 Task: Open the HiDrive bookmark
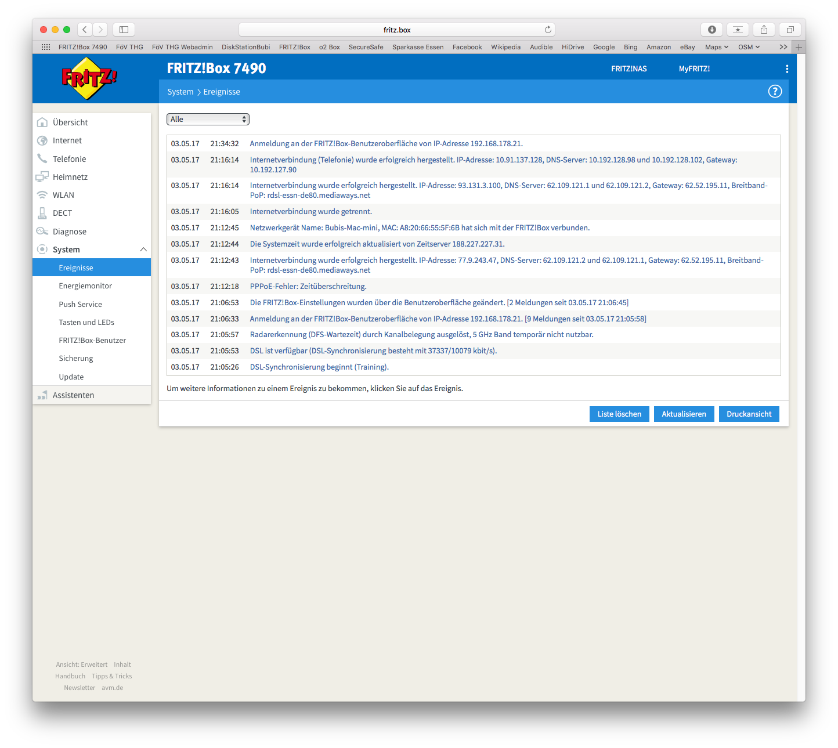tap(573, 47)
